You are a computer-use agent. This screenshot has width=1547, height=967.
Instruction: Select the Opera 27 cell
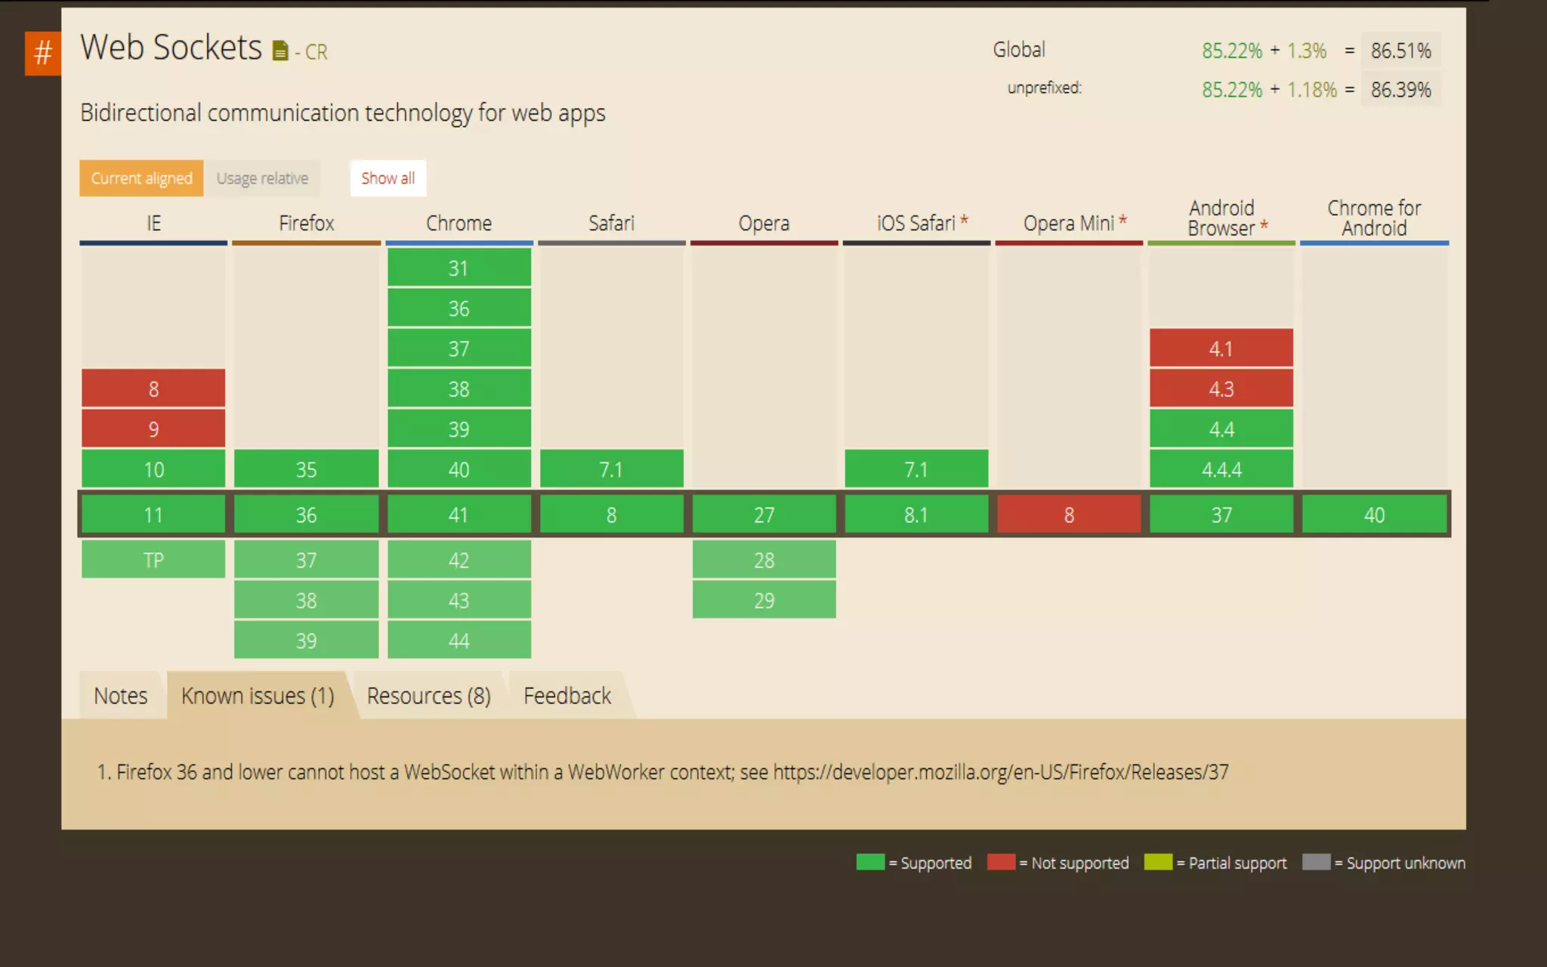pos(764,514)
